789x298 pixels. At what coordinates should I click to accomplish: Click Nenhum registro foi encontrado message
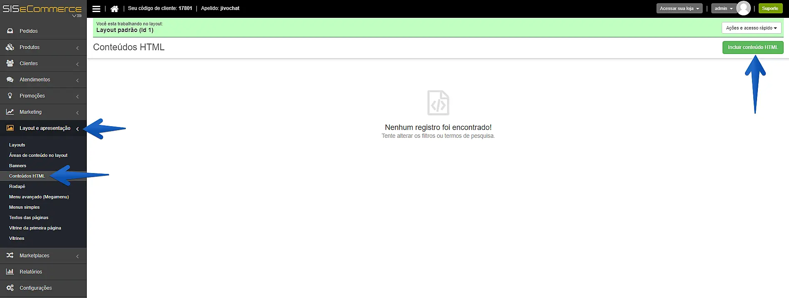(438, 127)
